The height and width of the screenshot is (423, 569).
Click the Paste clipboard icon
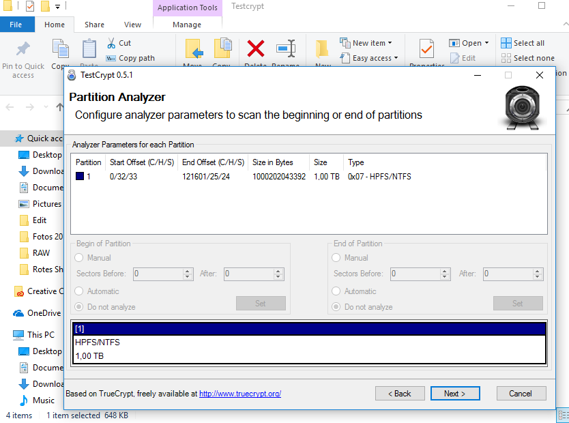pyautogui.click(x=89, y=49)
